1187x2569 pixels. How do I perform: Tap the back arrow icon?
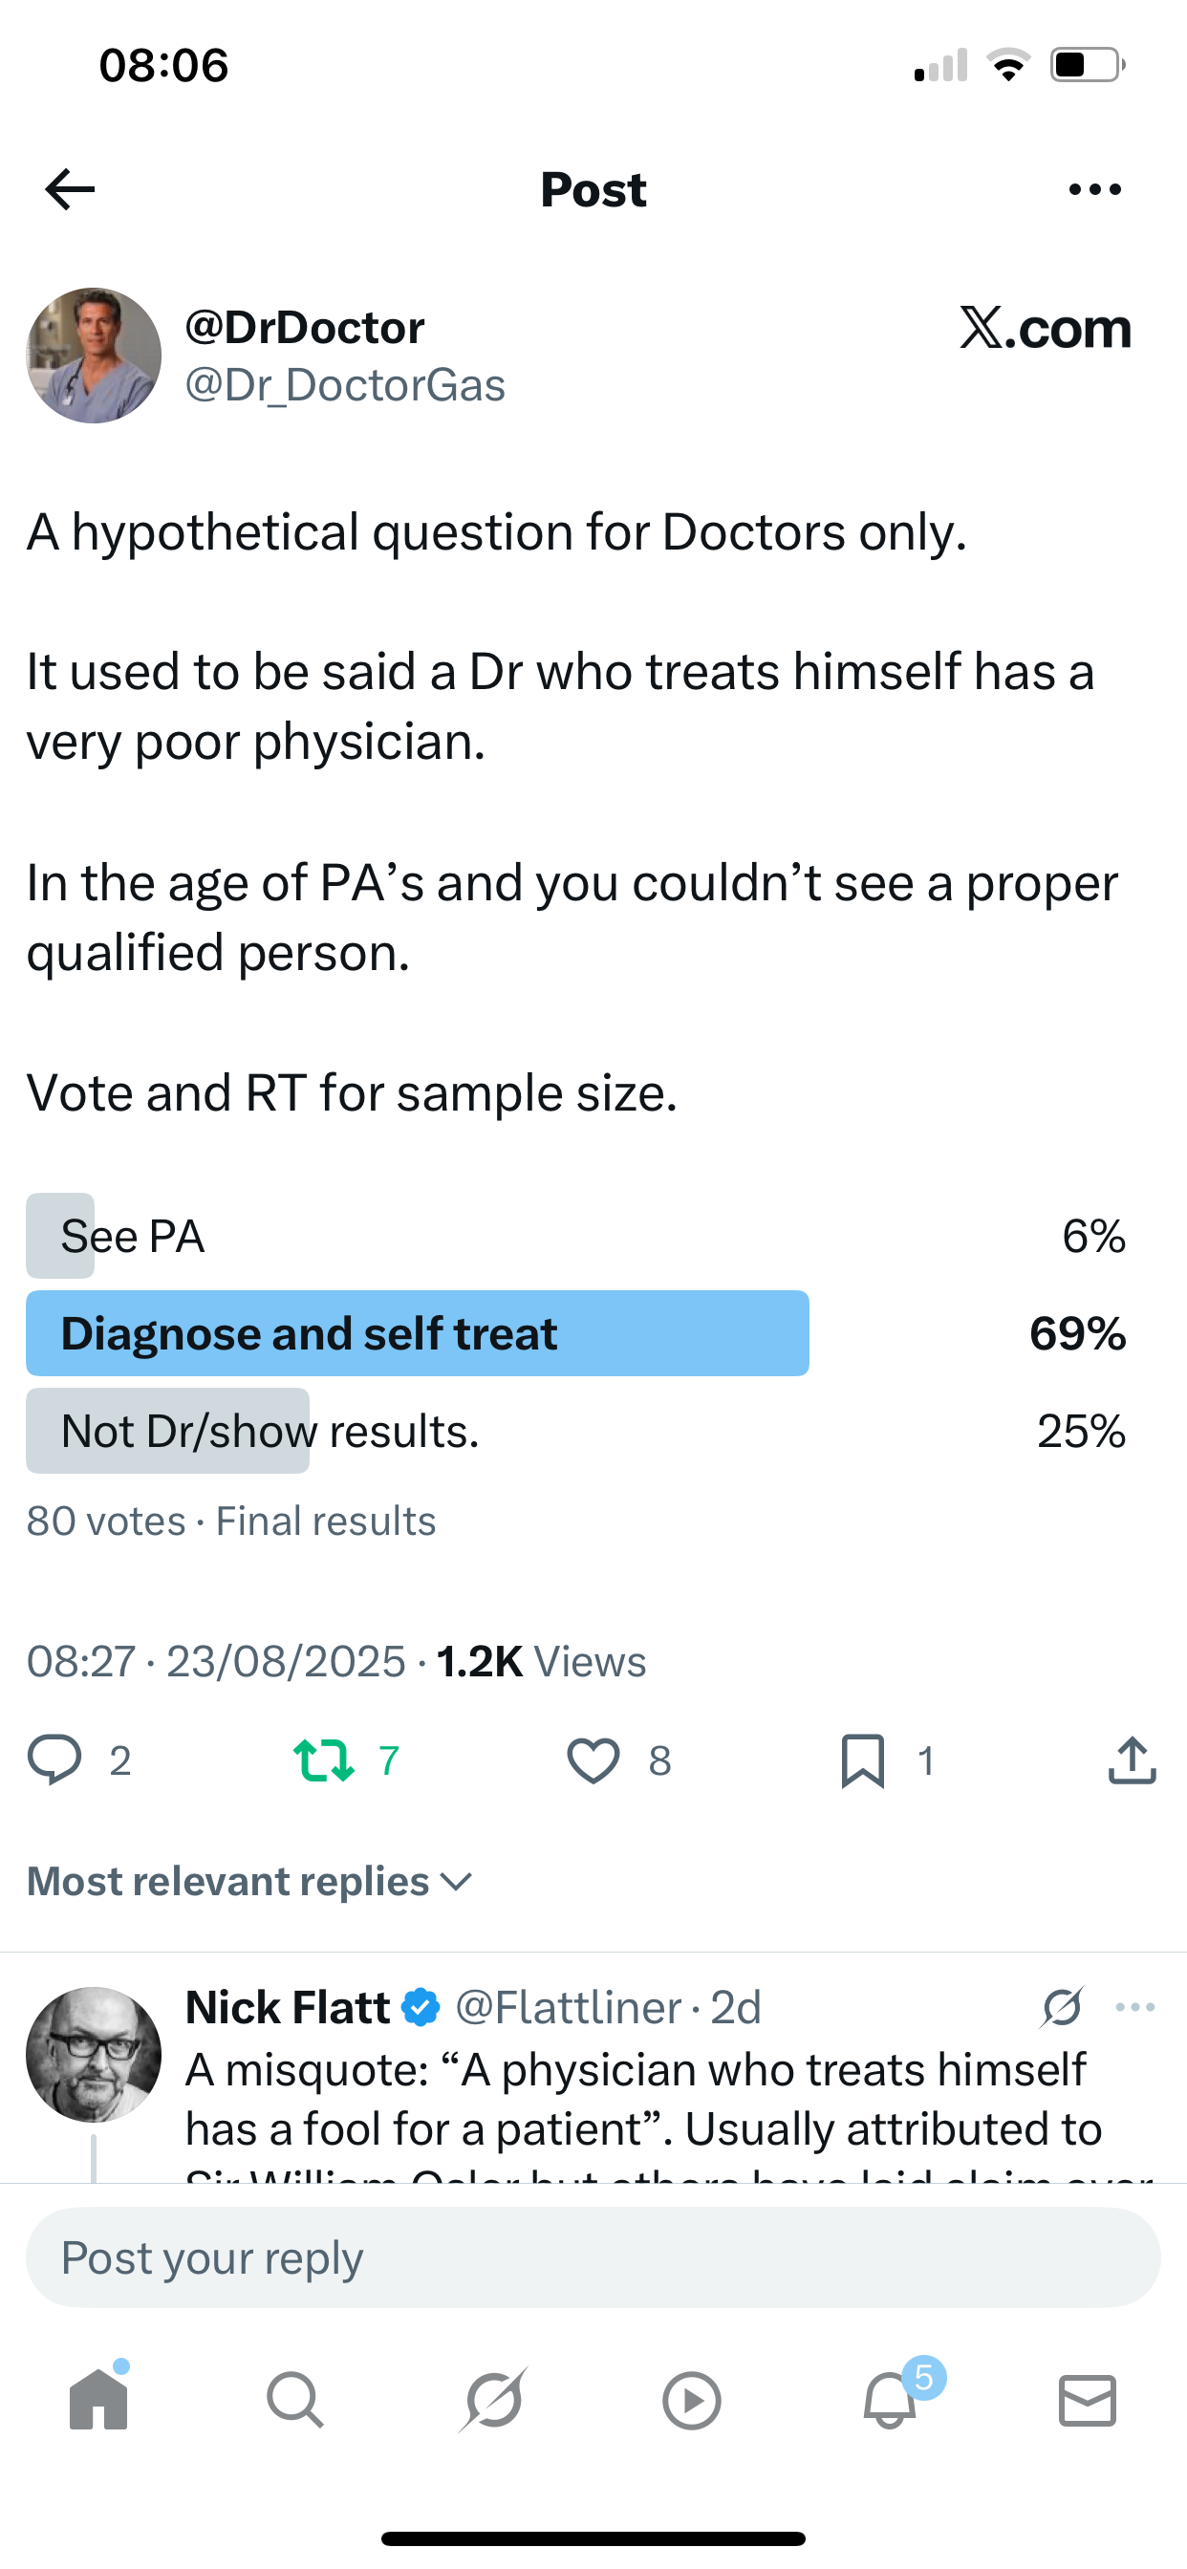(x=70, y=189)
